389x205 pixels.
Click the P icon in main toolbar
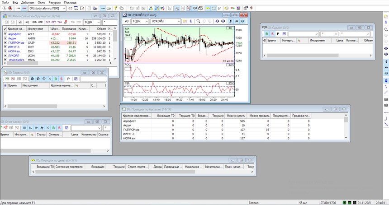click(x=219, y=8)
